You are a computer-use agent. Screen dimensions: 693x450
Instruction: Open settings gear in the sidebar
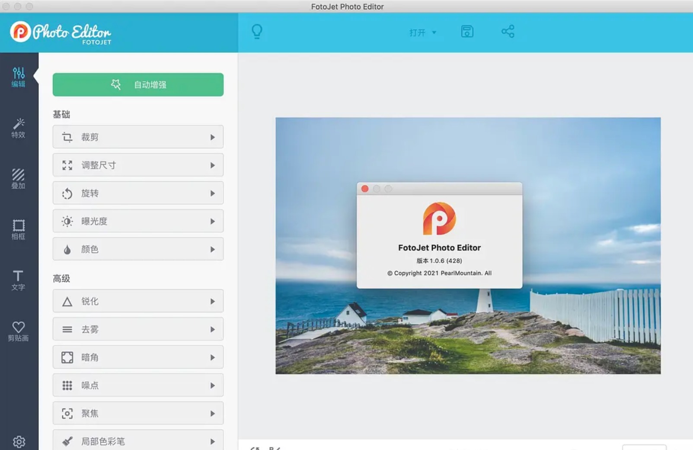pos(19,442)
